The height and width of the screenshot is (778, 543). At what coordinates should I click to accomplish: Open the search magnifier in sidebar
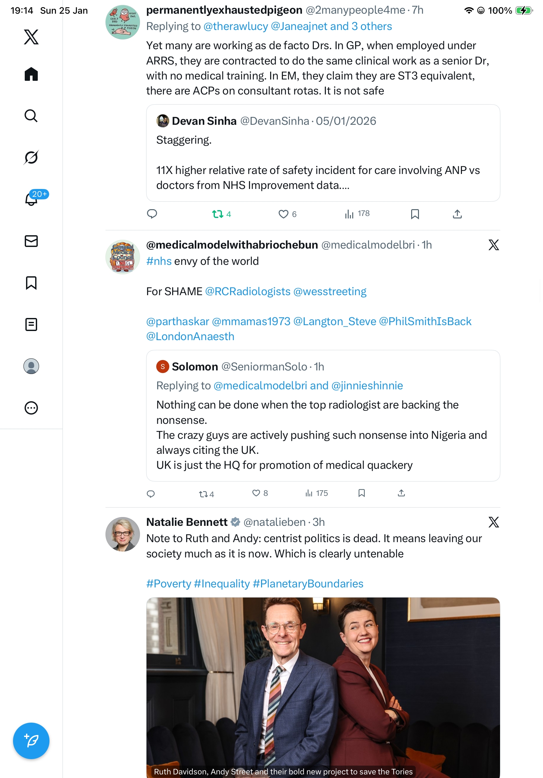[x=31, y=116]
